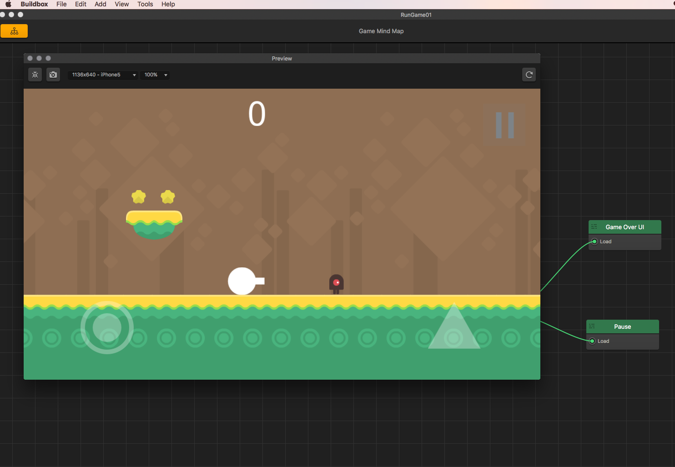Open the Add menu
Viewport: 675px width, 467px height.
coord(101,4)
